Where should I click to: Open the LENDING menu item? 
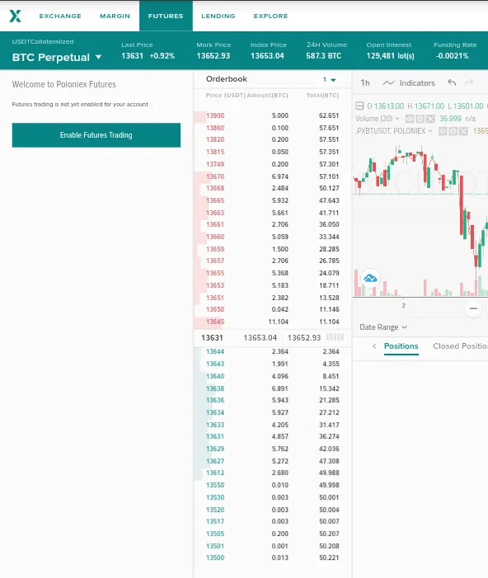(218, 16)
